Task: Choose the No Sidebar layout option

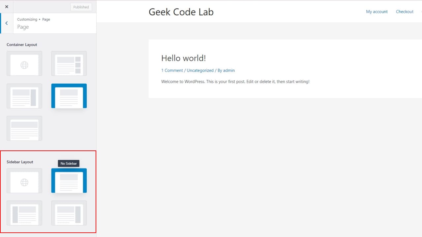Action: [x=69, y=181]
